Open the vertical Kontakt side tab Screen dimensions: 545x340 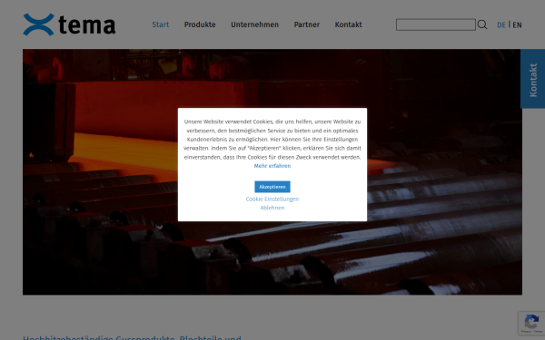coord(533,79)
